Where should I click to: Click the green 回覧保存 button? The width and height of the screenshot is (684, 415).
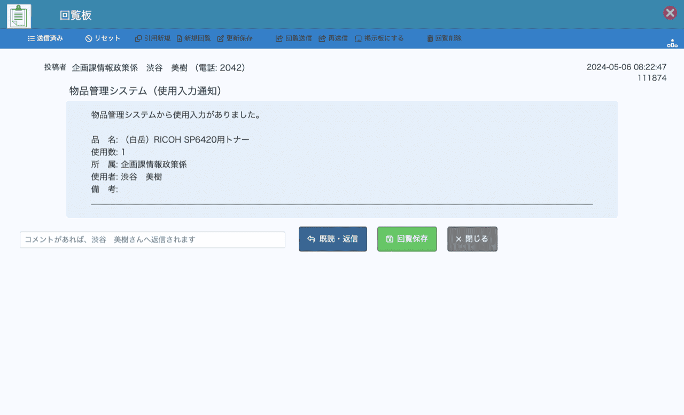coord(407,239)
